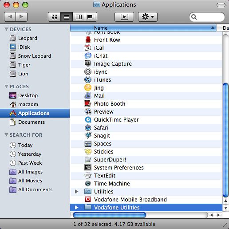Switch to list view
229x229 pixels.
click(67, 17)
